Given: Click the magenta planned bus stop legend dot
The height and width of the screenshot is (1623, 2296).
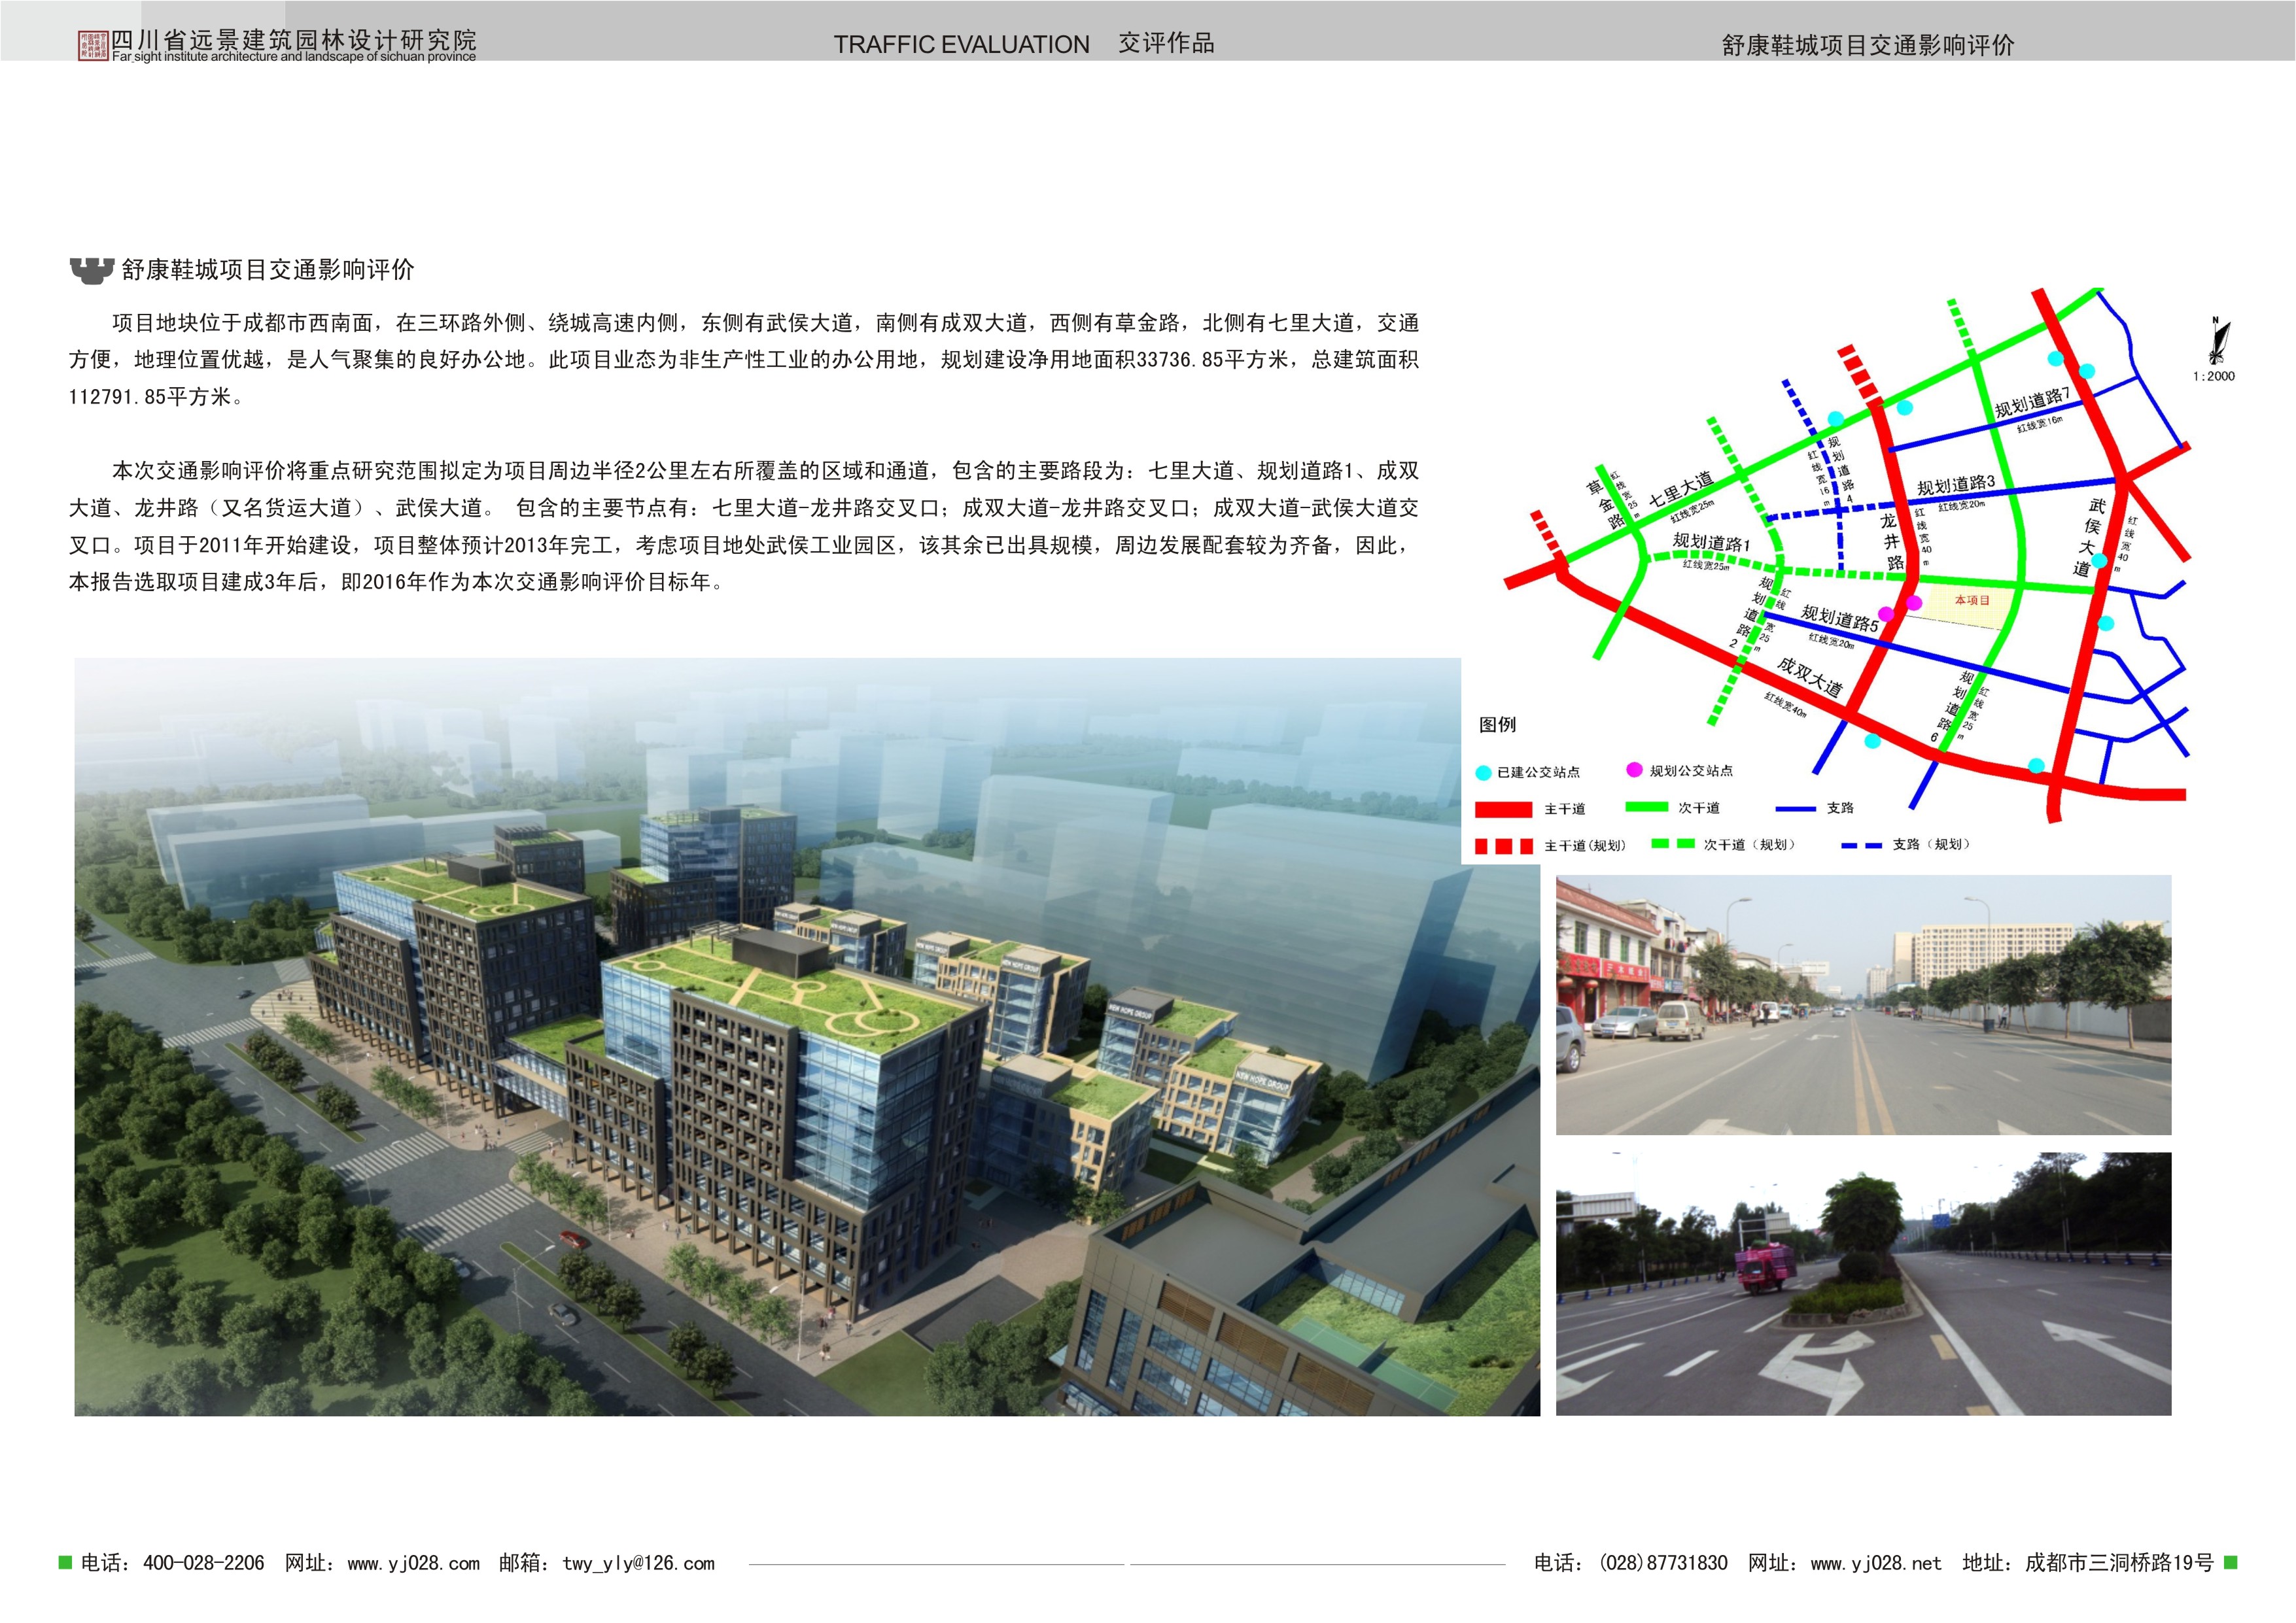Looking at the screenshot, I should coord(1634,770).
